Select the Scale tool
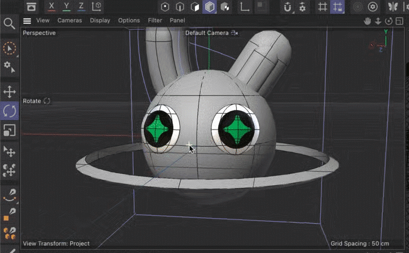Image resolution: width=409 pixels, height=253 pixels. (9, 130)
